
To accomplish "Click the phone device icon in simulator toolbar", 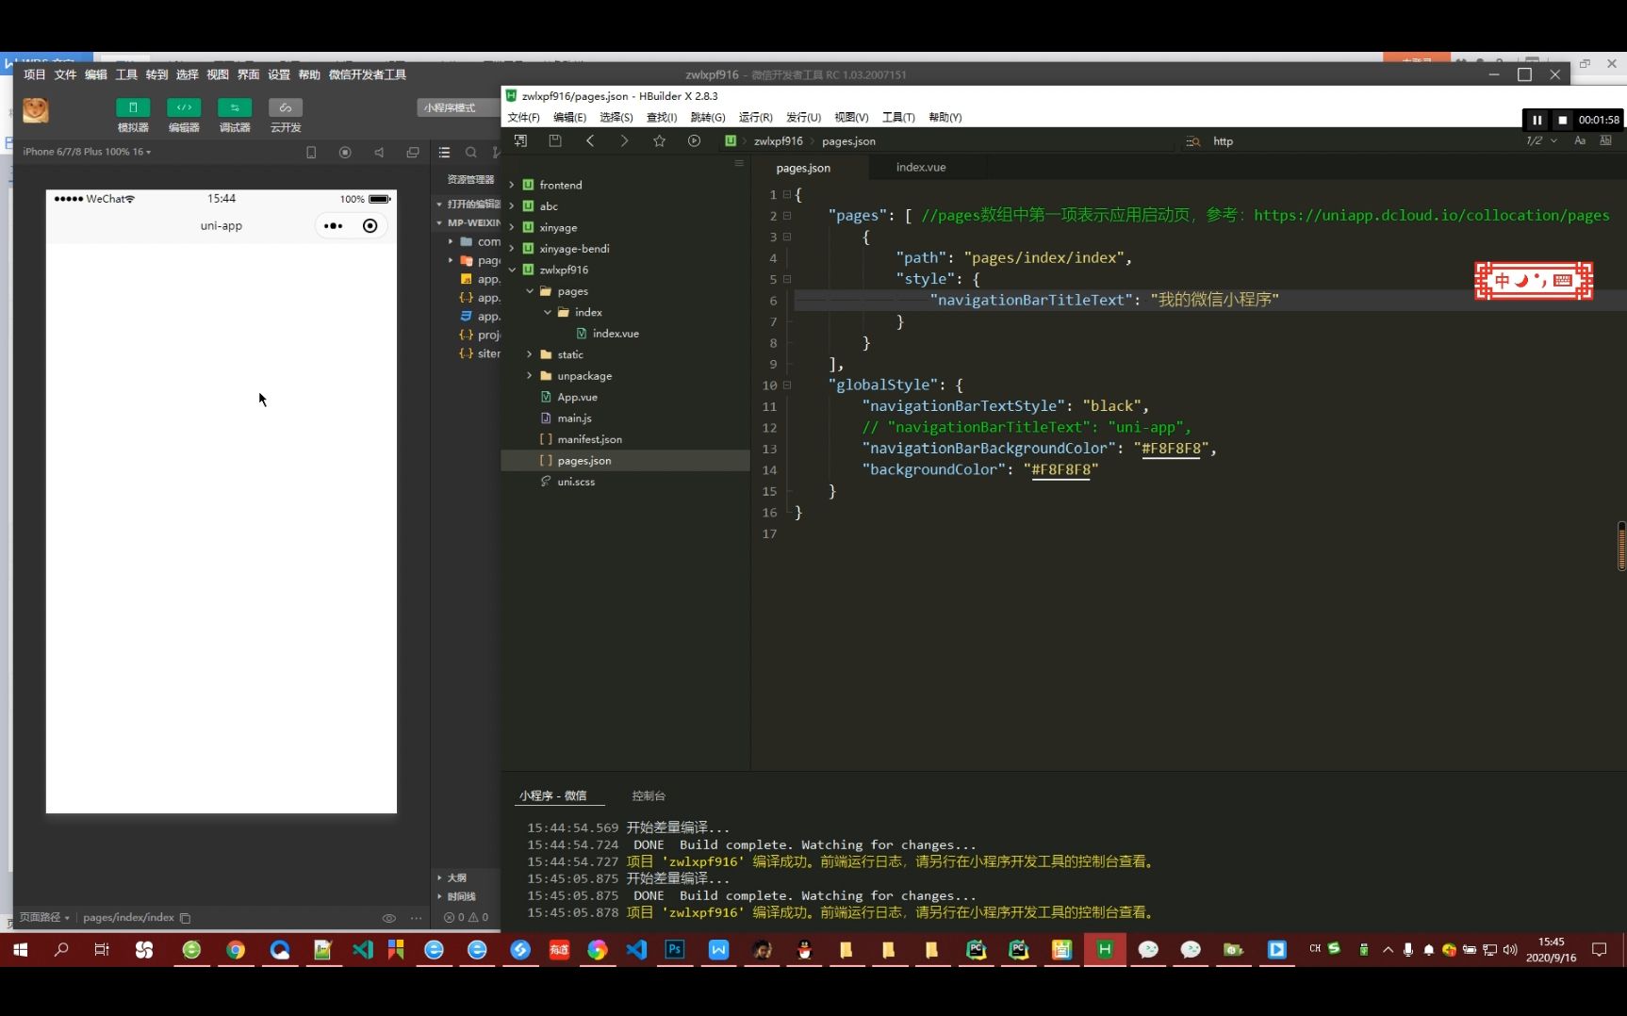I will [311, 153].
